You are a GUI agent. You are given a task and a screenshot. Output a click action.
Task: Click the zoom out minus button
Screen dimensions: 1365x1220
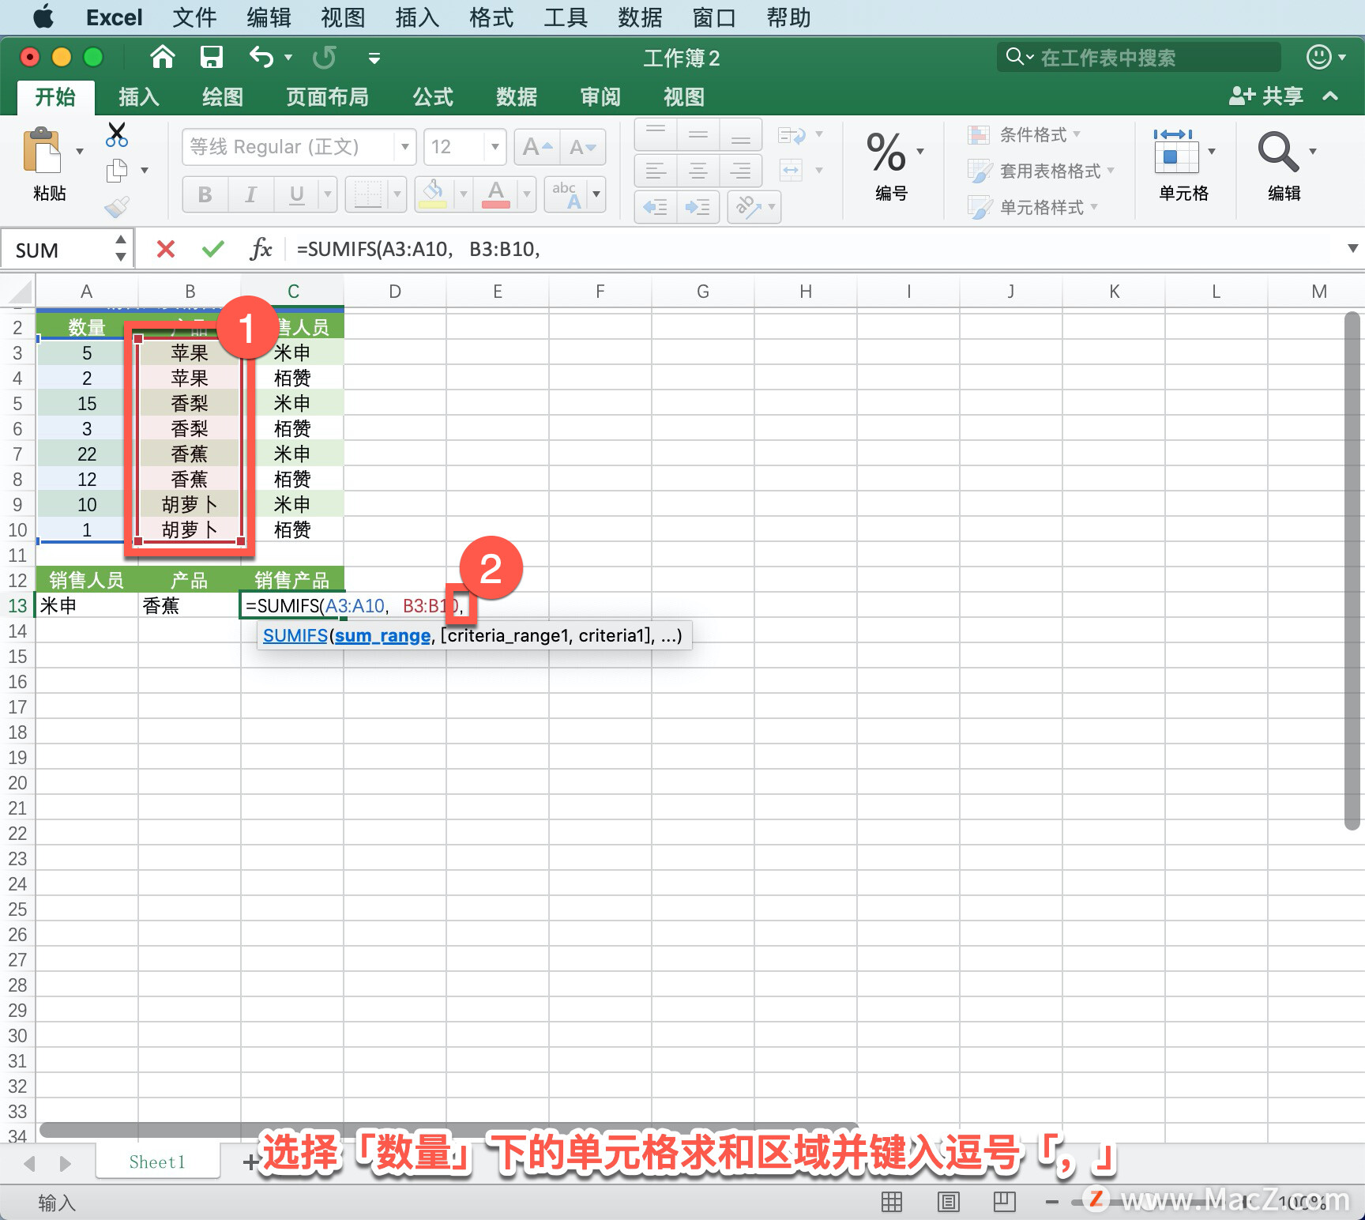[x=1051, y=1203]
